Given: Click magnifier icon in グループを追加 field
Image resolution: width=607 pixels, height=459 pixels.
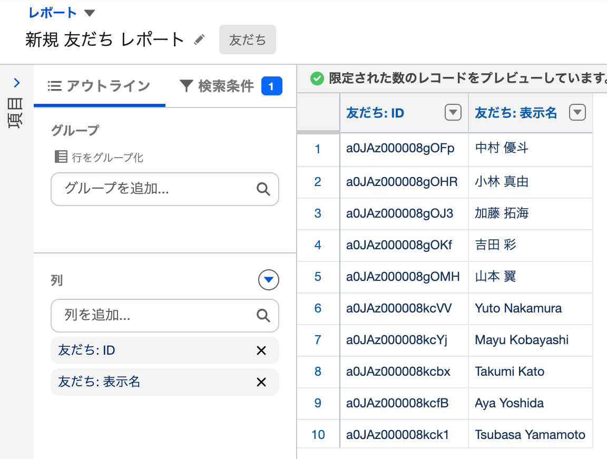Looking at the screenshot, I should [263, 189].
